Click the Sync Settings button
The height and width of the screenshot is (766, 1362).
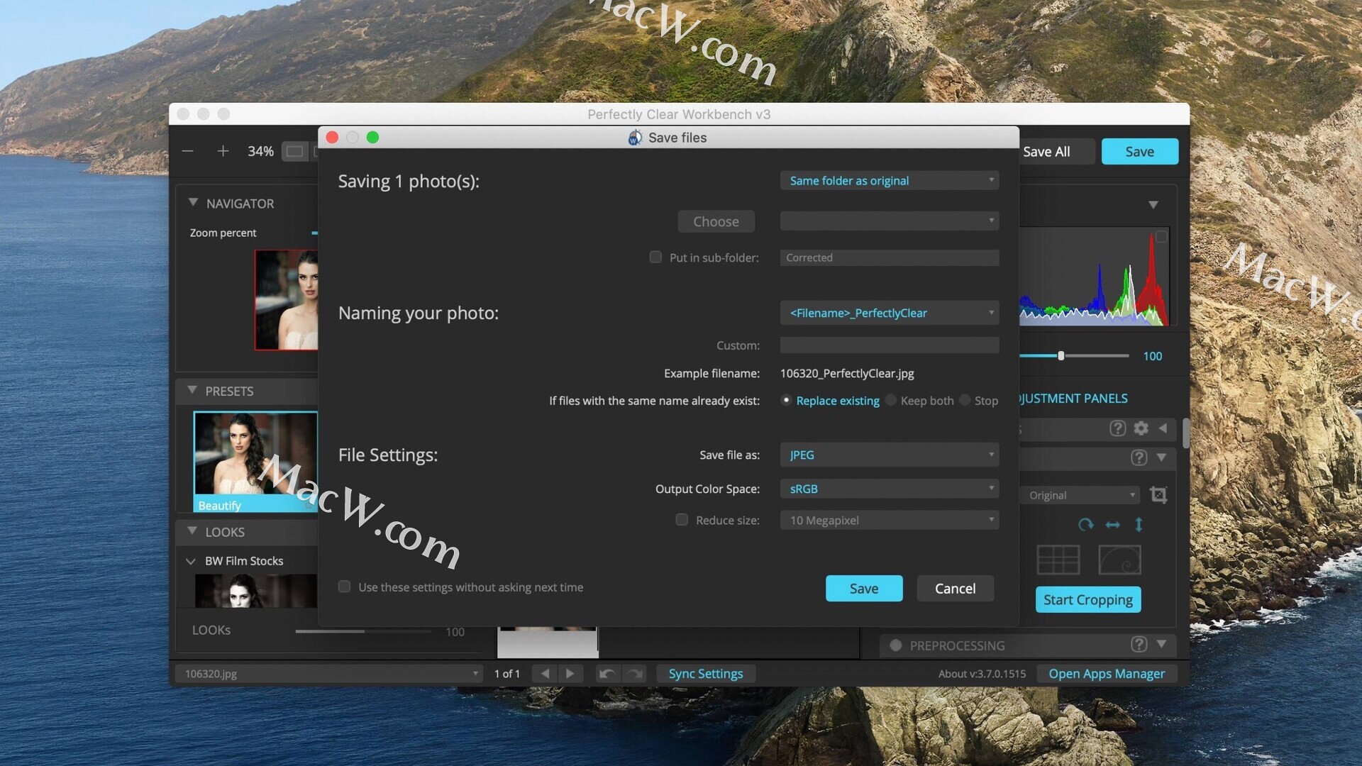[x=705, y=673]
